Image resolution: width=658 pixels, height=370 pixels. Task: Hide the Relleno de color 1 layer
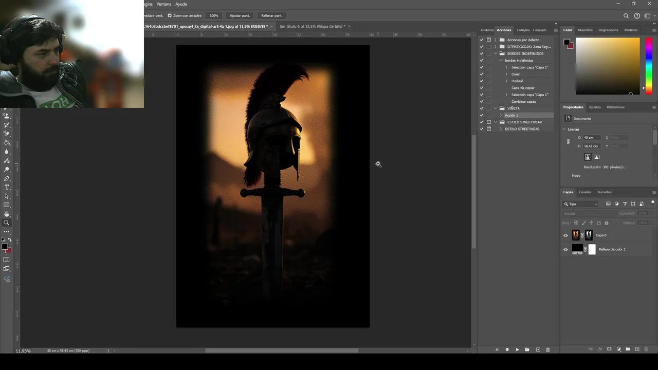coord(566,249)
